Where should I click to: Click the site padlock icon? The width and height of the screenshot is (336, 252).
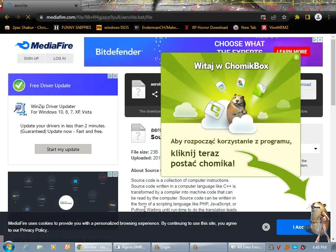pos(41,17)
